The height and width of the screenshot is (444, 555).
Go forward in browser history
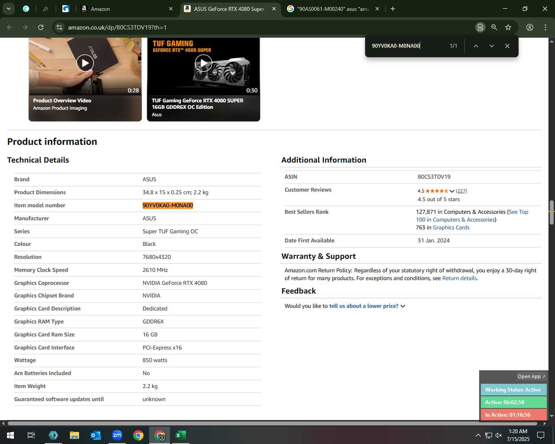tap(25, 27)
